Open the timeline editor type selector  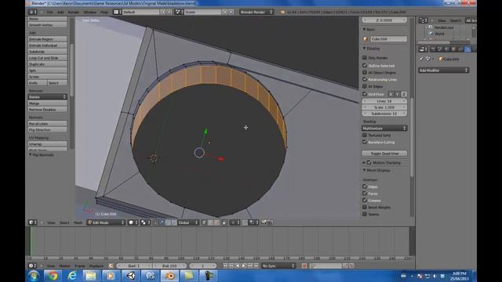tap(32, 266)
